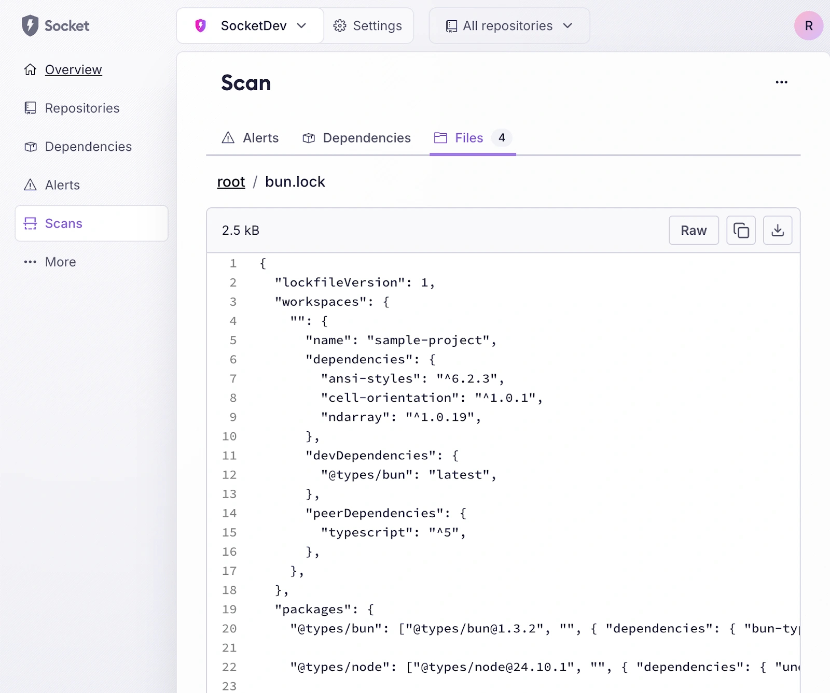
Task: Click the user avatar labeled R
Action: (x=808, y=26)
